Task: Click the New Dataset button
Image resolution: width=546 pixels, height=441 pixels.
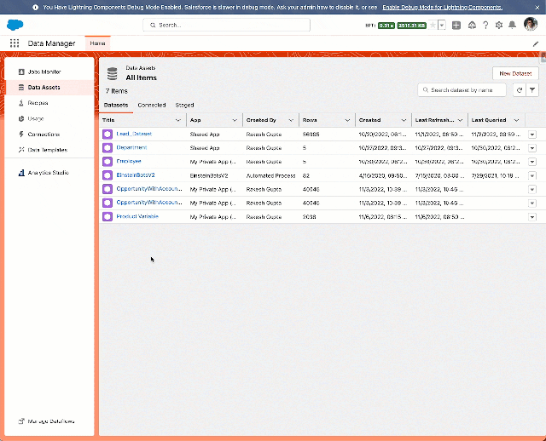Action: (x=515, y=74)
